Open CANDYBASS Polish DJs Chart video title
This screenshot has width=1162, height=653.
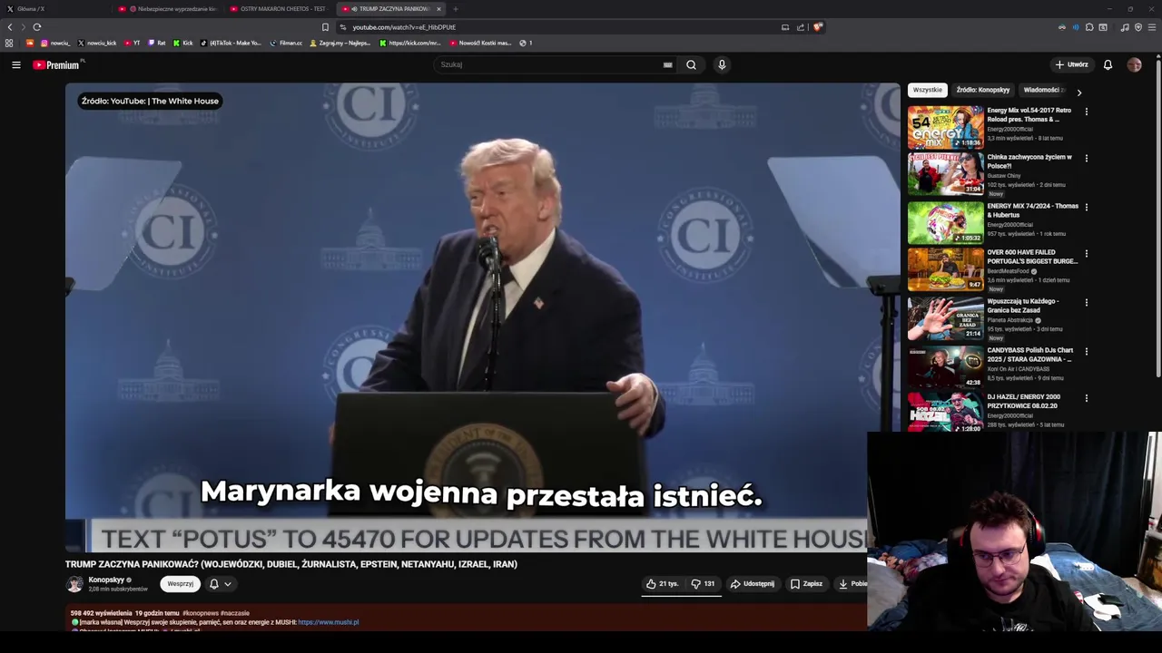point(1030,355)
